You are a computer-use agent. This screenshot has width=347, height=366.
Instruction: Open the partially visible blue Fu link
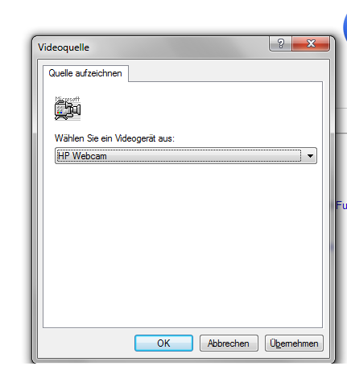341,205
